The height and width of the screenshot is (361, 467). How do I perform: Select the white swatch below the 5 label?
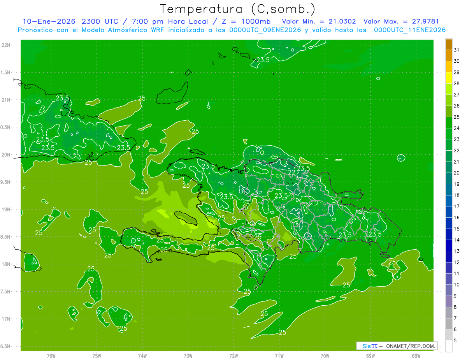click(x=449, y=346)
